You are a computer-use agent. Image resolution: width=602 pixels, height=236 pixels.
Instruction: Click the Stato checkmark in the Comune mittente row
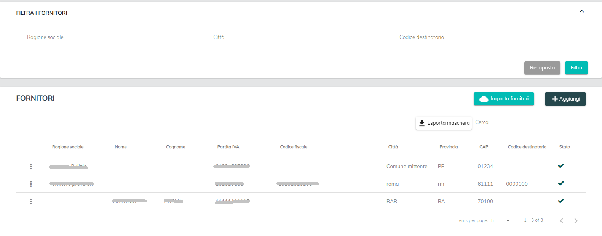[x=560, y=166]
